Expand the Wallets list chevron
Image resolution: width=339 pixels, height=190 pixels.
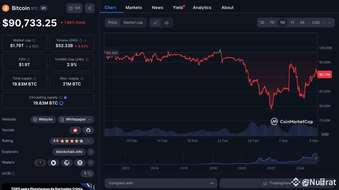[91, 163]
